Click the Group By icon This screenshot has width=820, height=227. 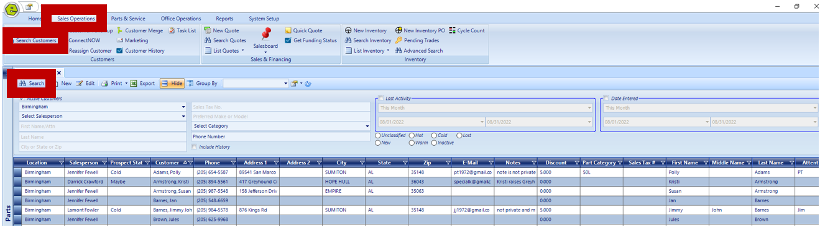[190, 83]
